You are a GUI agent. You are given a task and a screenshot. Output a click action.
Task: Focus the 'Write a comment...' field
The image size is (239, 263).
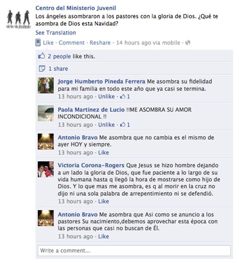134,250
